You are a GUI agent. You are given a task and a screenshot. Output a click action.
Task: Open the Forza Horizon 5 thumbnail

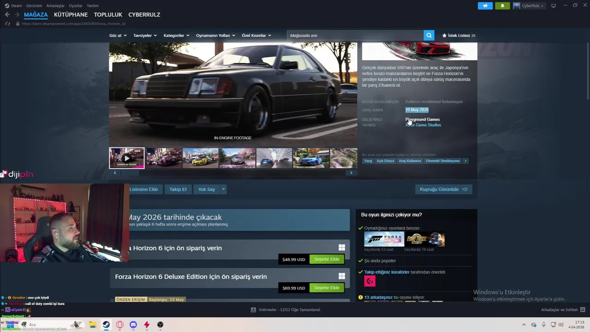tap(384, 239)
